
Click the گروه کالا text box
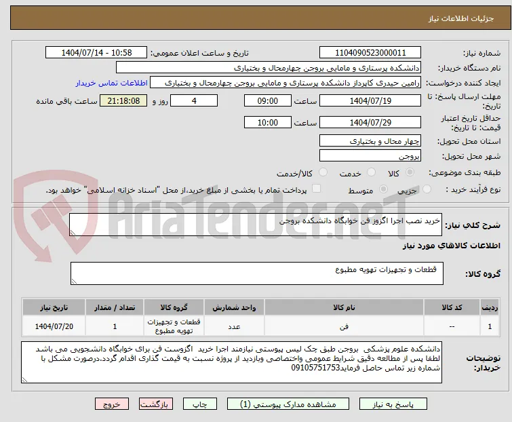(x=257, y=273)
